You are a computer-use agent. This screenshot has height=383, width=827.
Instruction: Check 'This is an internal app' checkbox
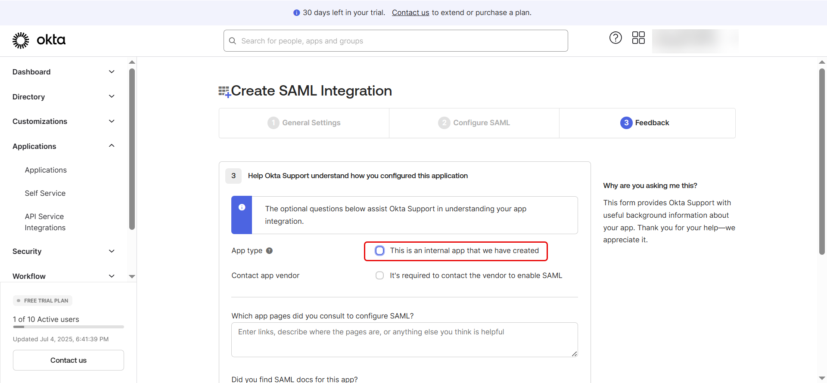click(379, 251)
